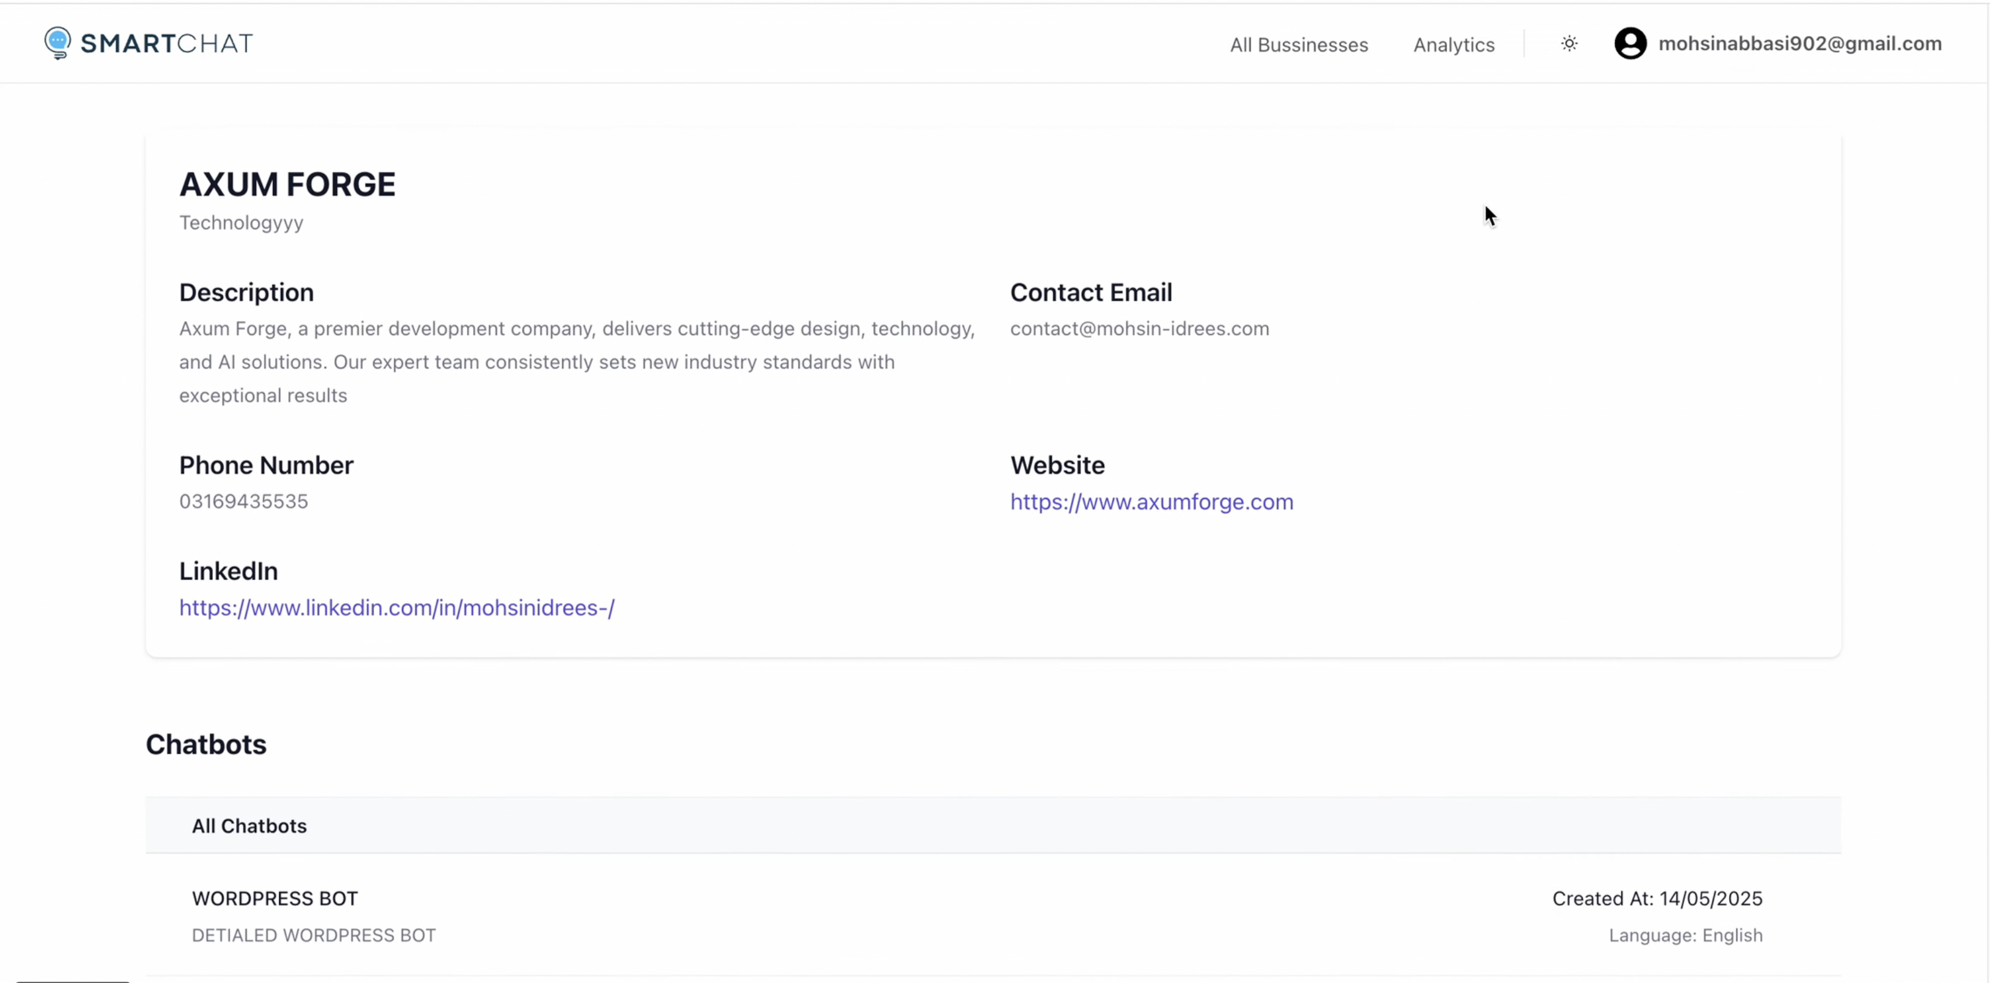Click the Technologyyy category text

[241, 223]
